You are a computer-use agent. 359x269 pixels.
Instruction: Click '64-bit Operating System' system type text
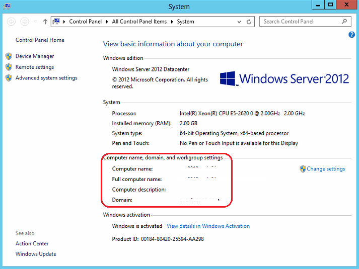click(234, 133)
